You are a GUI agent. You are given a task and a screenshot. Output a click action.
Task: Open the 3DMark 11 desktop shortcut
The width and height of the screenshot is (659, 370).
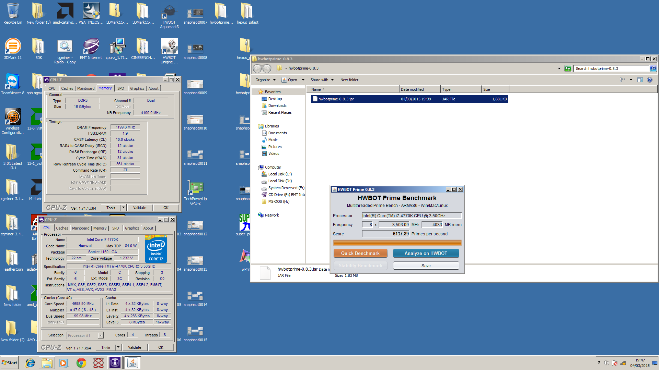(13, 49)
